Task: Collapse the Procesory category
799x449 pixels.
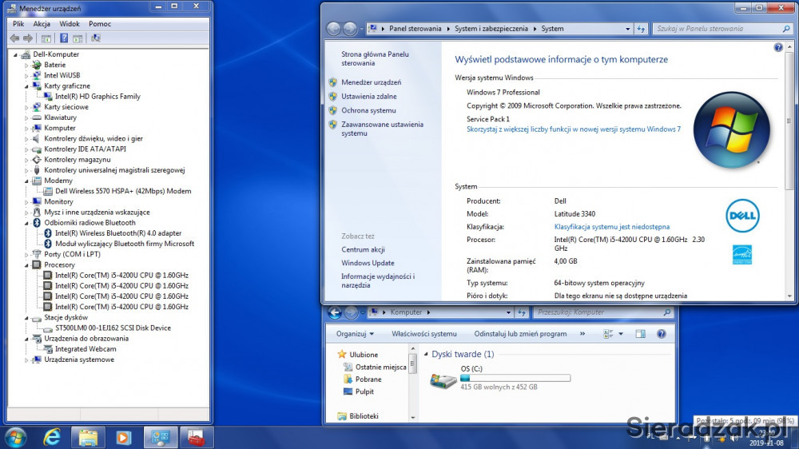Action: [26, 265]
